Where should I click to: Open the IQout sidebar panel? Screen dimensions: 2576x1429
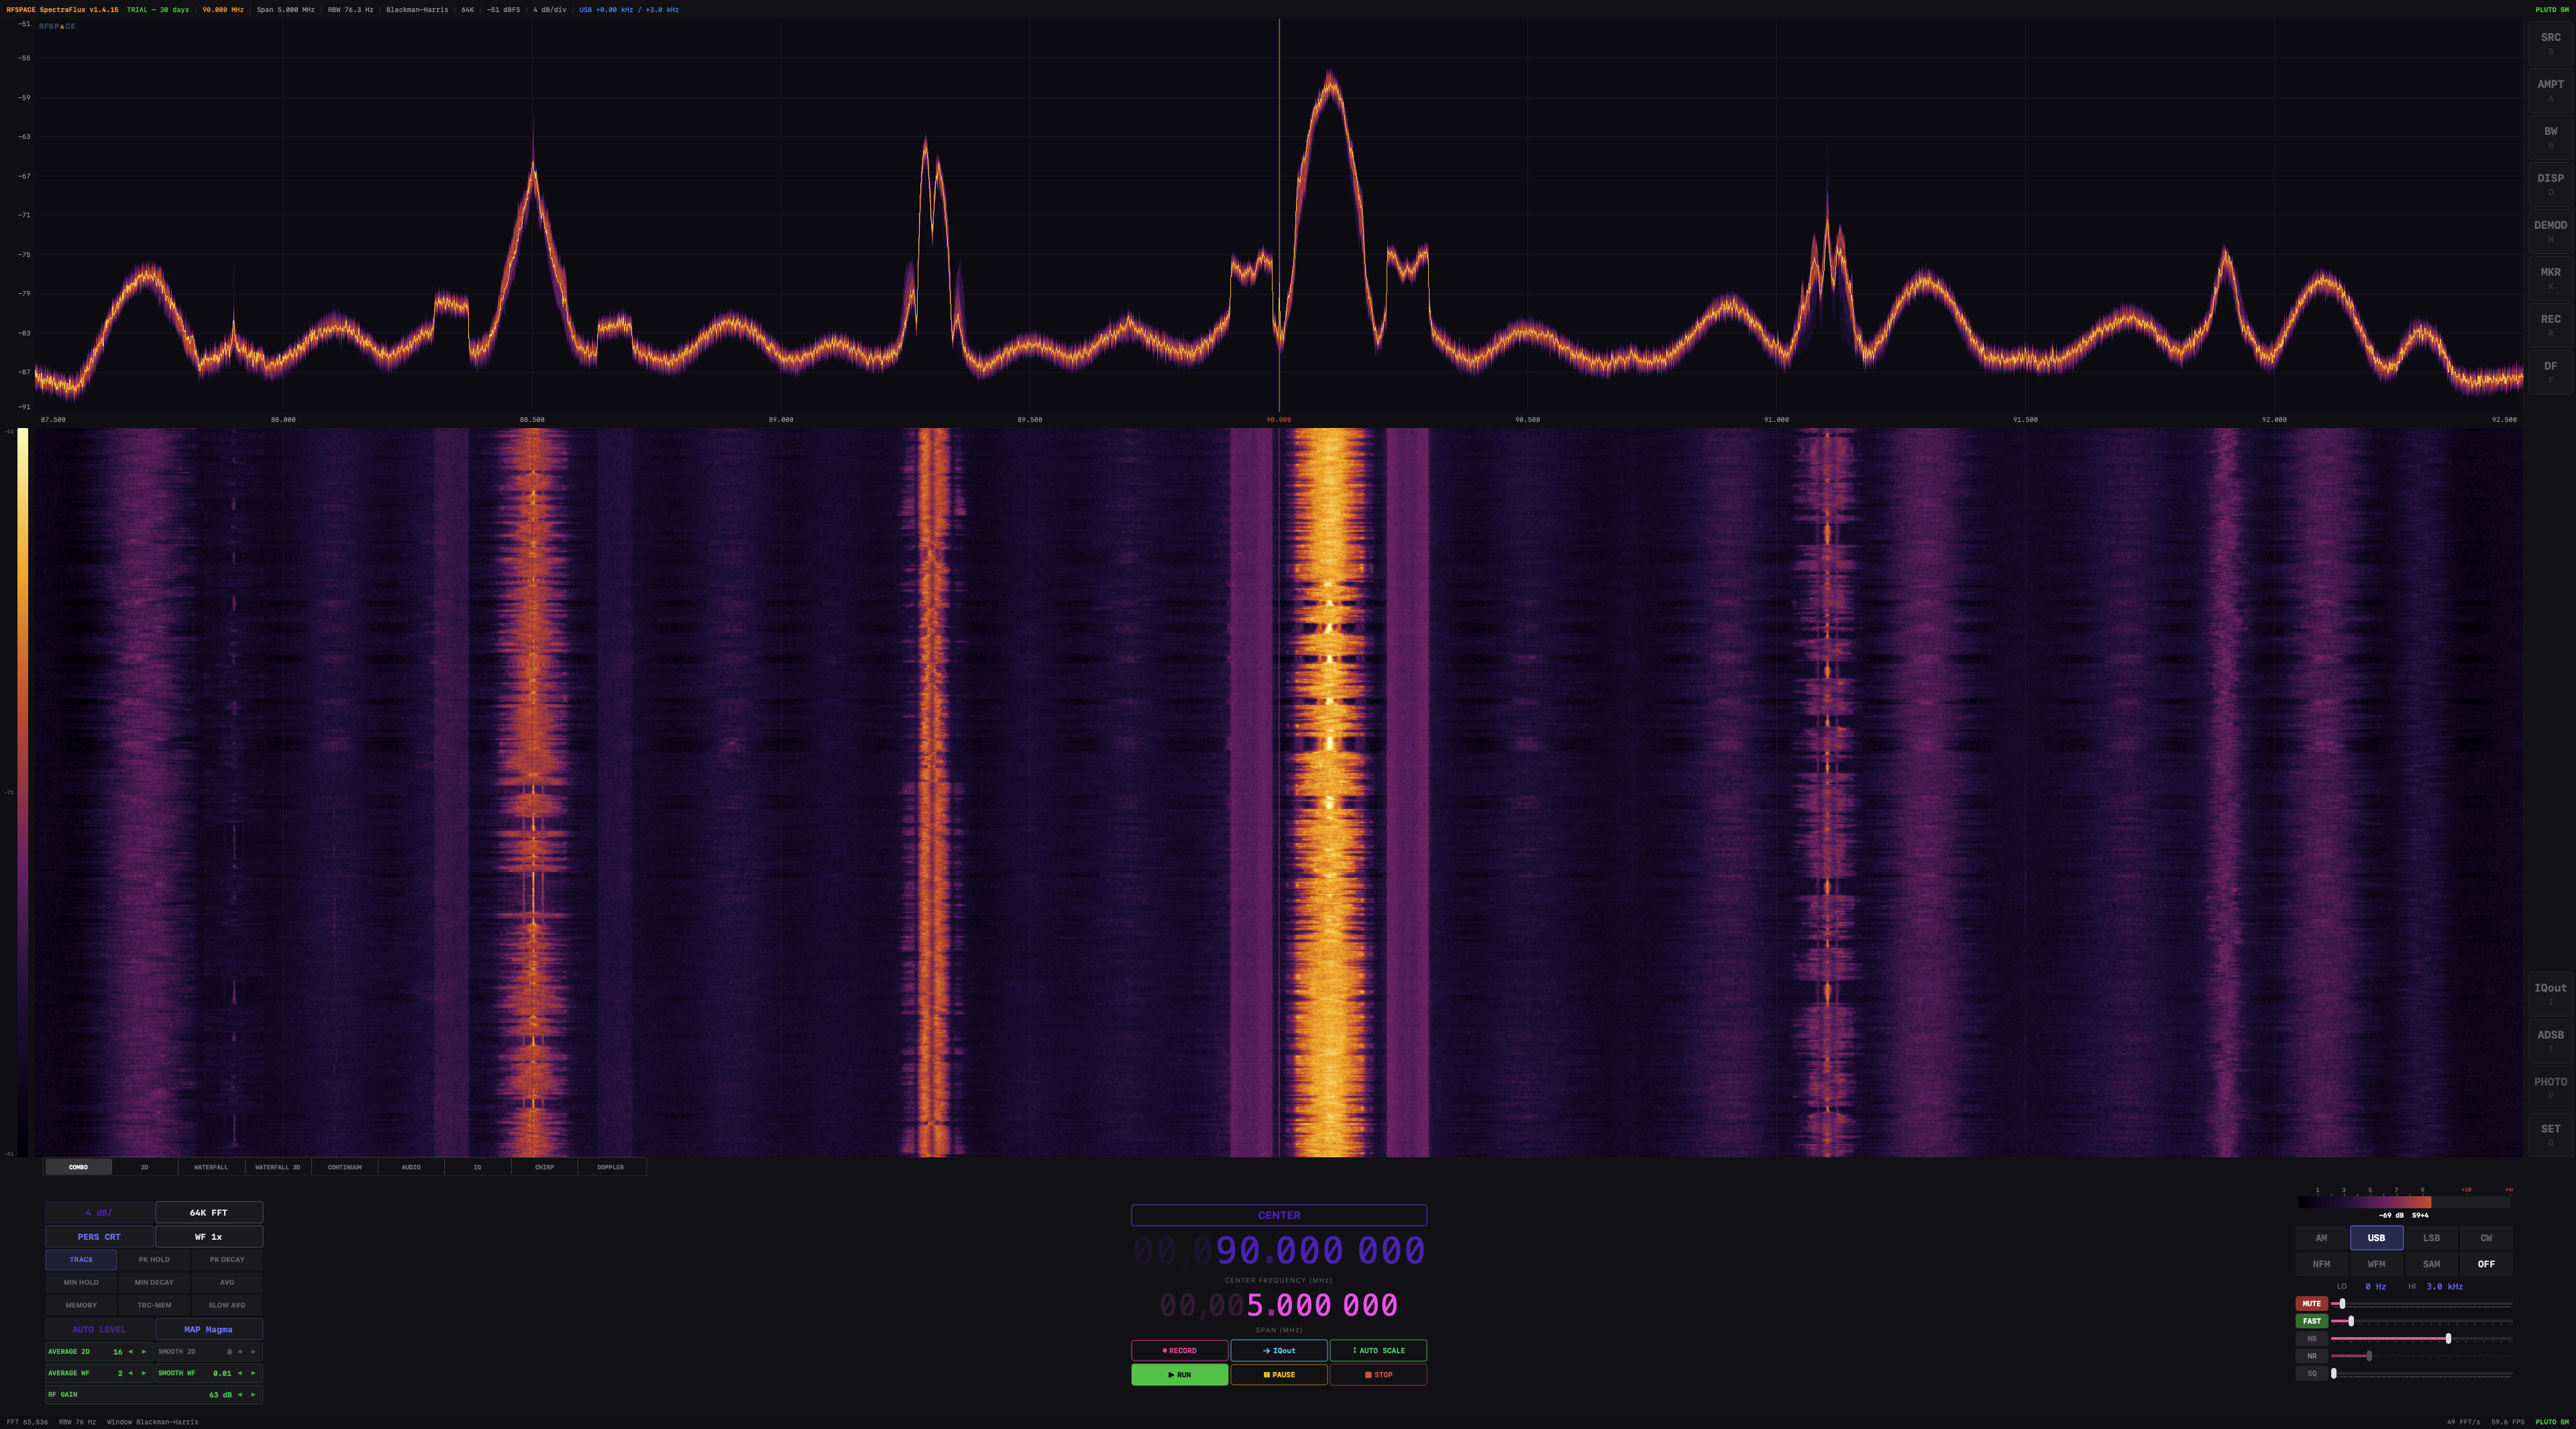tap(2550, 994)
